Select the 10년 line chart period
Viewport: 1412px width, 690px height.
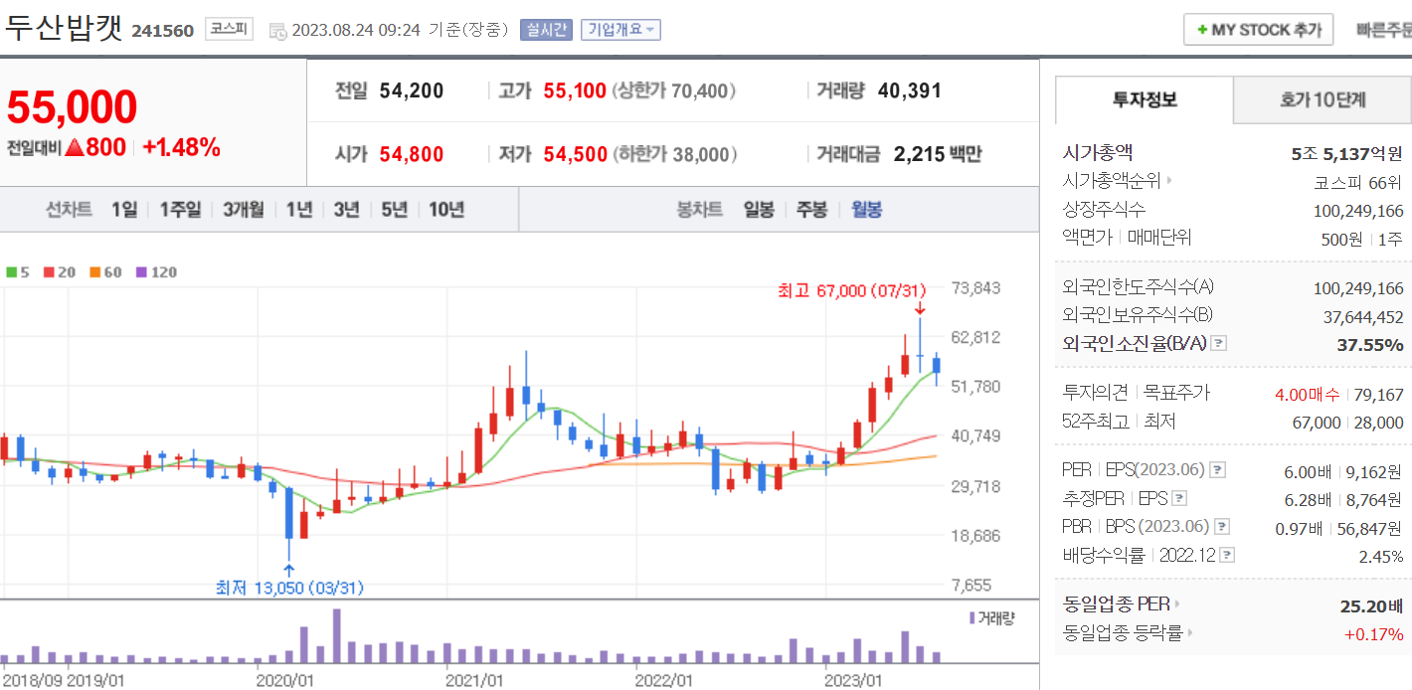446,210
